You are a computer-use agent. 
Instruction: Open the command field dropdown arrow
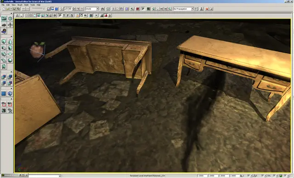pyautogui.click(x=60, y=176)
